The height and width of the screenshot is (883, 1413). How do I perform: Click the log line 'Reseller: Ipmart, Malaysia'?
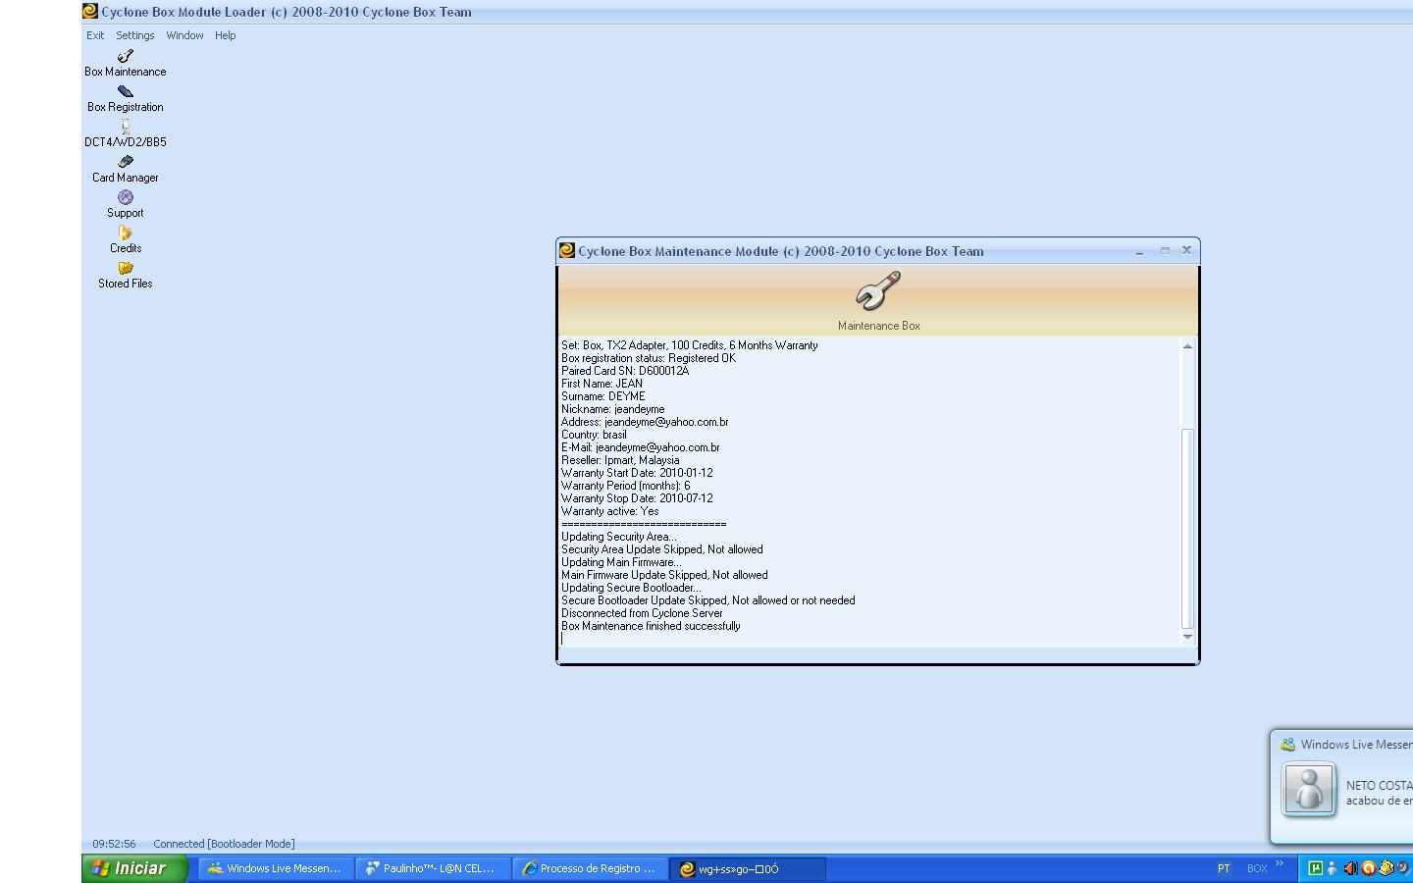(620, 460)
